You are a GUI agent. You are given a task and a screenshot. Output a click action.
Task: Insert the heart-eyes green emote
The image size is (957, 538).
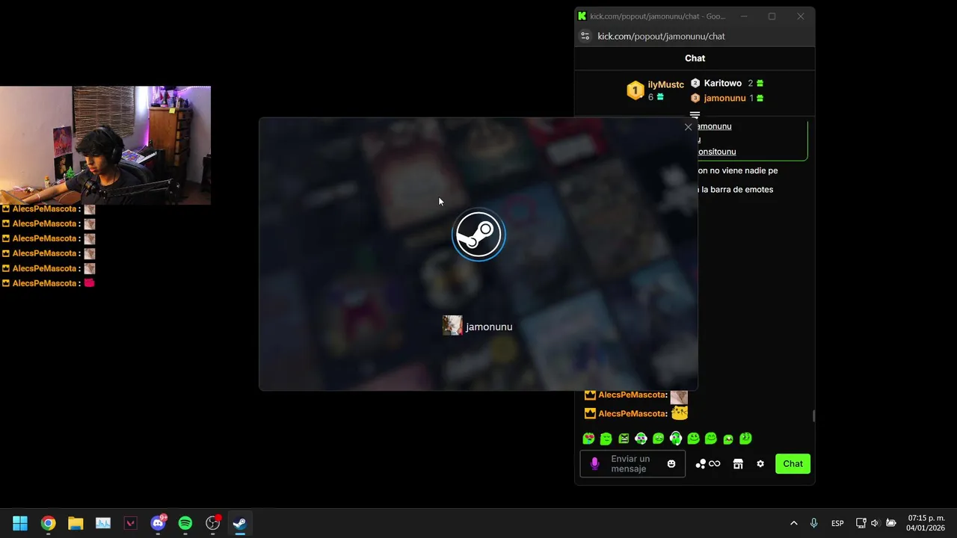[x=588, y=439]
